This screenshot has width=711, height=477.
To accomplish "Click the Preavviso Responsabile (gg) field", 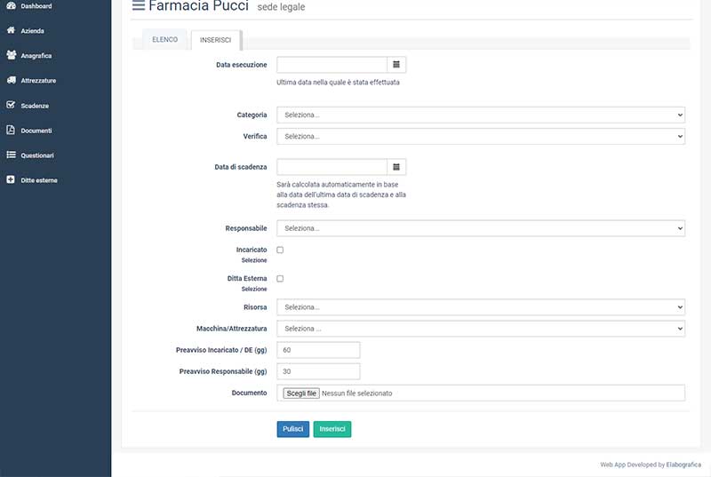I will tap(318, 371).
